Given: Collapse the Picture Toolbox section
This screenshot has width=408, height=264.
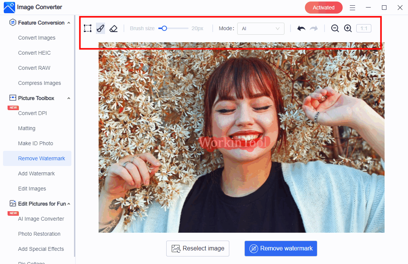Looking at the screenshot, I should point(68,98).
